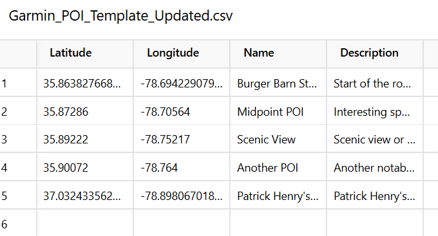
Task: Select the Name column header
Action: tap(278, 53)
